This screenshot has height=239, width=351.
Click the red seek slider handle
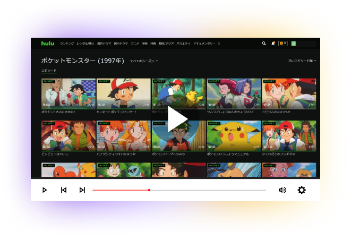pos(149,190)
